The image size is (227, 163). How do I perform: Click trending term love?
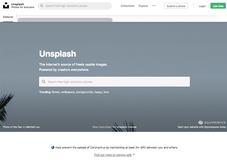click(106, 92)
